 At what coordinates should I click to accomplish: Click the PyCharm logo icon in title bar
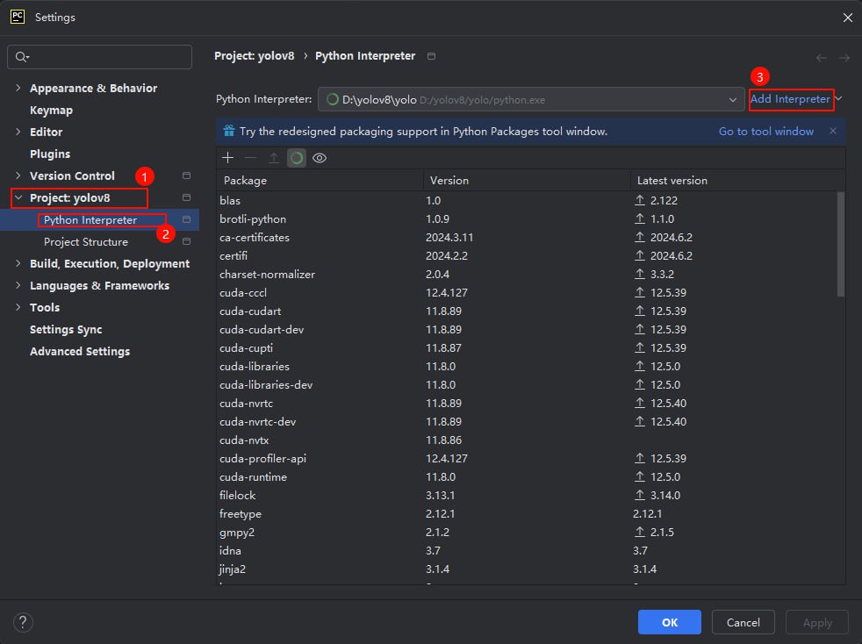click(x=18, y=17)
